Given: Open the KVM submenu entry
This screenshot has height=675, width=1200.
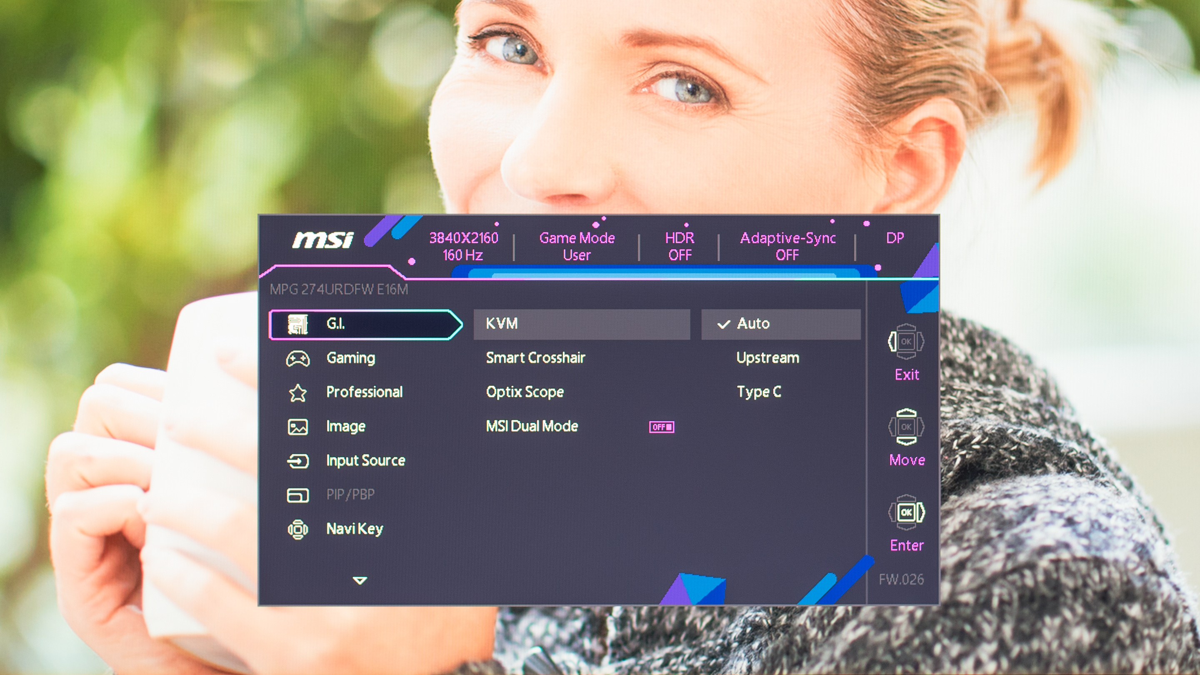Looking at the screenshot, I should 581,324.
